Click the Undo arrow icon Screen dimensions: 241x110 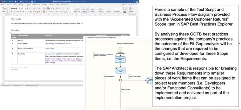26,2
